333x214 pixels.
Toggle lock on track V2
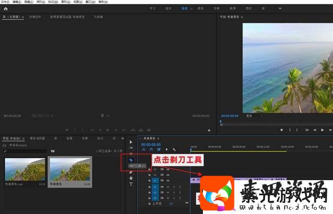click(x=149, y=175)
